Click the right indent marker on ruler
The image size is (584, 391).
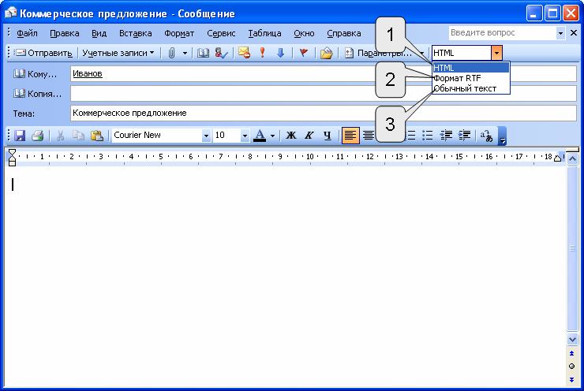[x=557, y=158]
